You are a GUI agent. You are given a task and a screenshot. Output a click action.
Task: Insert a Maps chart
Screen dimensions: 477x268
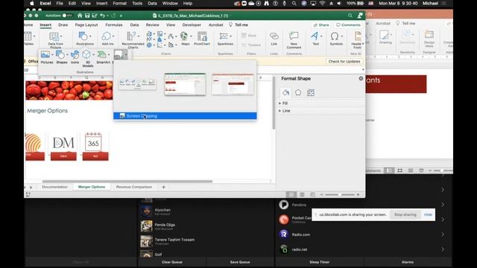(186, 39)
